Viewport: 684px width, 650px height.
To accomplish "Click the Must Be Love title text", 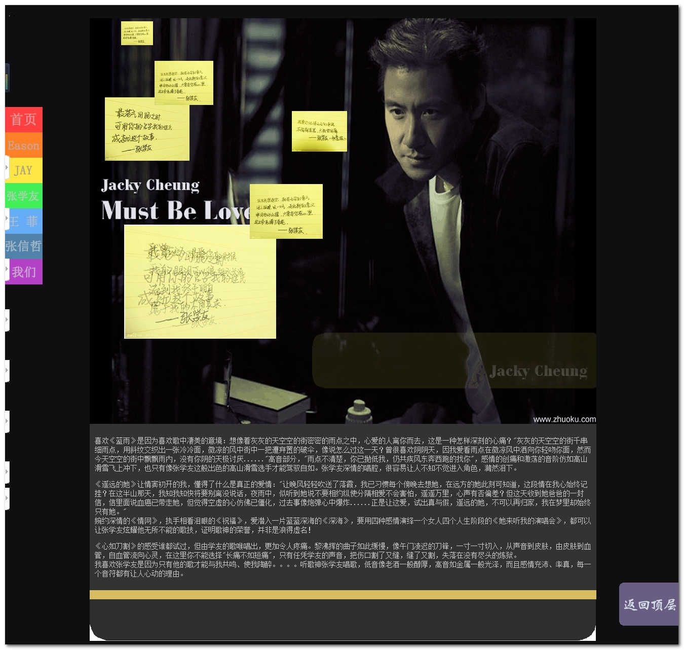I will (x=176, y=210).
